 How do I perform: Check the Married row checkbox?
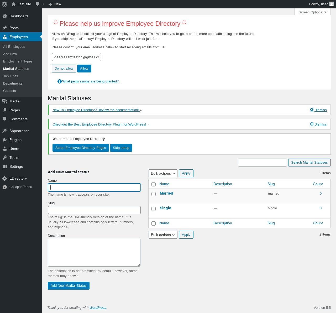click(154, 194)
